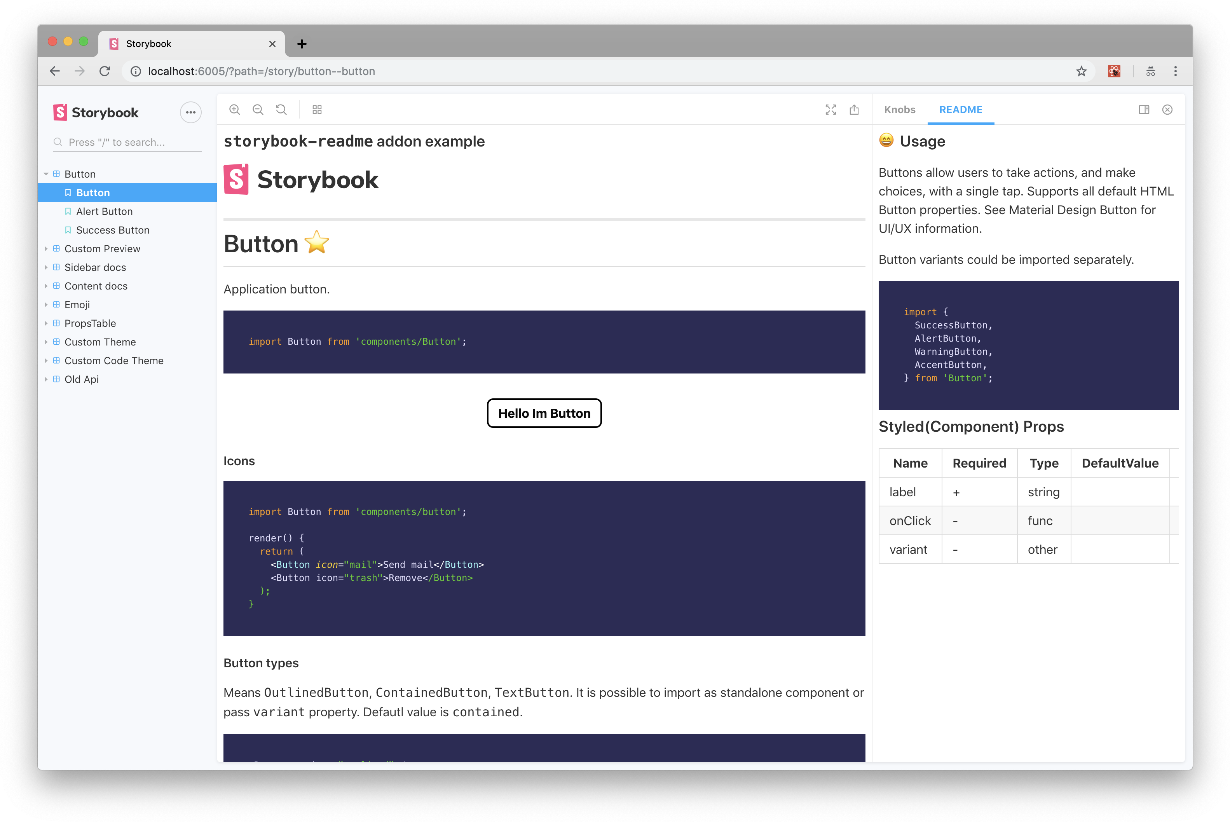This screenshot has width=1230, height=822.
Task: Click the search magnifier icon in sidebar
Action: click(58, 142)
